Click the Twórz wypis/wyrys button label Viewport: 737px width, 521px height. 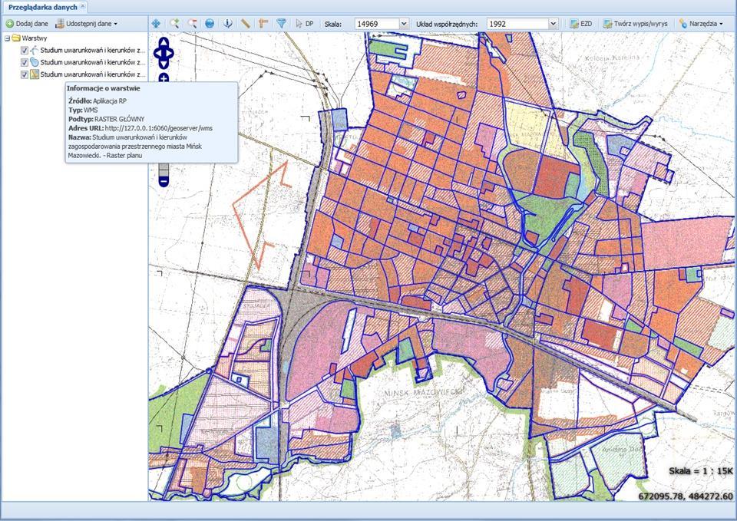640,24
